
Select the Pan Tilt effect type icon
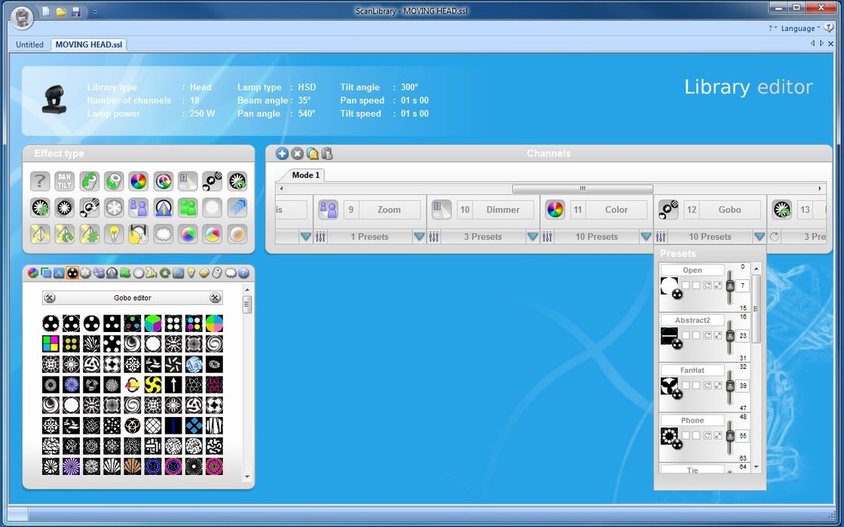coord(64,181)
